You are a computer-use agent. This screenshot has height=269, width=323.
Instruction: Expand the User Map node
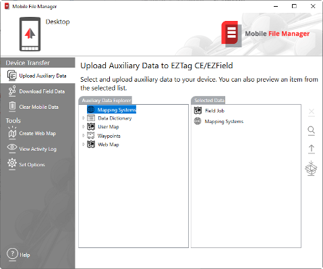(x=84, y=126)
